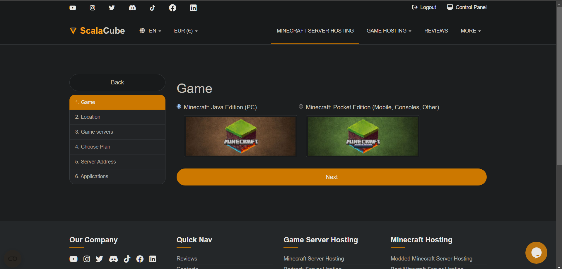Viewport: 562px width, 269px height.
Task: Select step 3. Game servers
Action: point(117,132)
